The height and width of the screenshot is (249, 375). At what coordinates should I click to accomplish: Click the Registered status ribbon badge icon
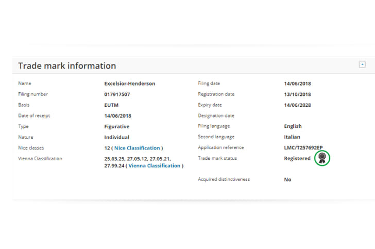[x=322, y=158]
